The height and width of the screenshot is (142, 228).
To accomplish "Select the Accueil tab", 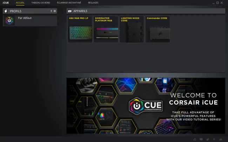I will pos(20,2).
